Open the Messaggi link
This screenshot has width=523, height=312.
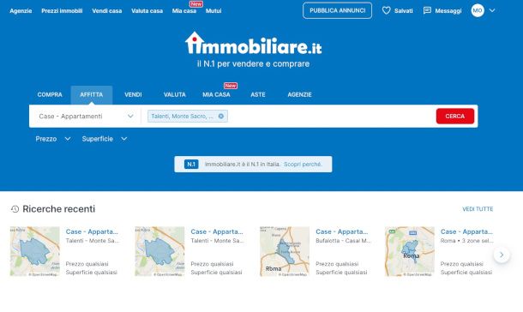pyautogui.click(x=448, y=10)
